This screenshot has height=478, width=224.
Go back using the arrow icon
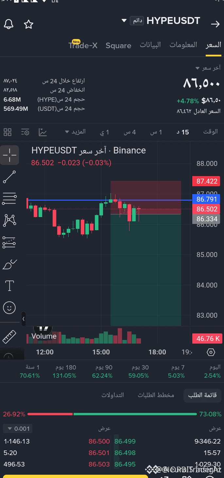tap(215, 24)
